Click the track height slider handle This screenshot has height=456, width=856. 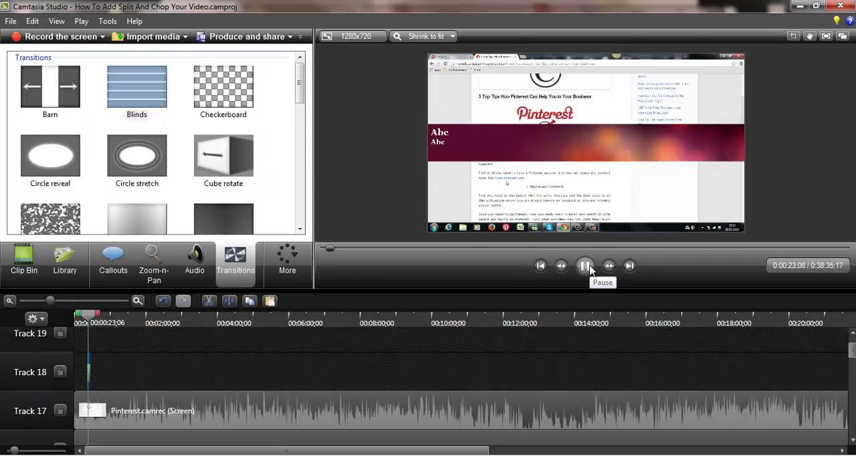(15, 451)
